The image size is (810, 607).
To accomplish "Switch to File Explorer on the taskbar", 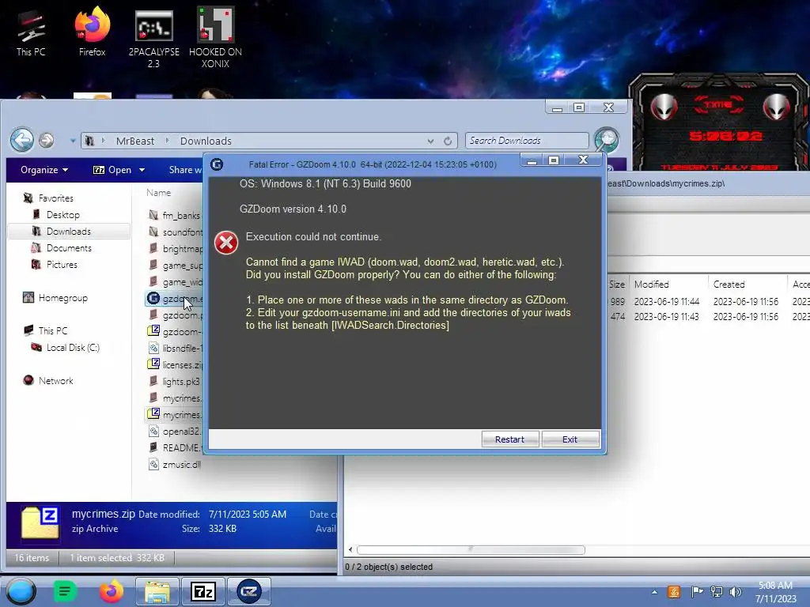I will click(157, 591).
